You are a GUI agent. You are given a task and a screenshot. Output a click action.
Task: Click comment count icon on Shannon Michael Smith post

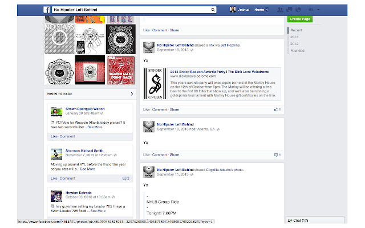click(x=126, y=178)
